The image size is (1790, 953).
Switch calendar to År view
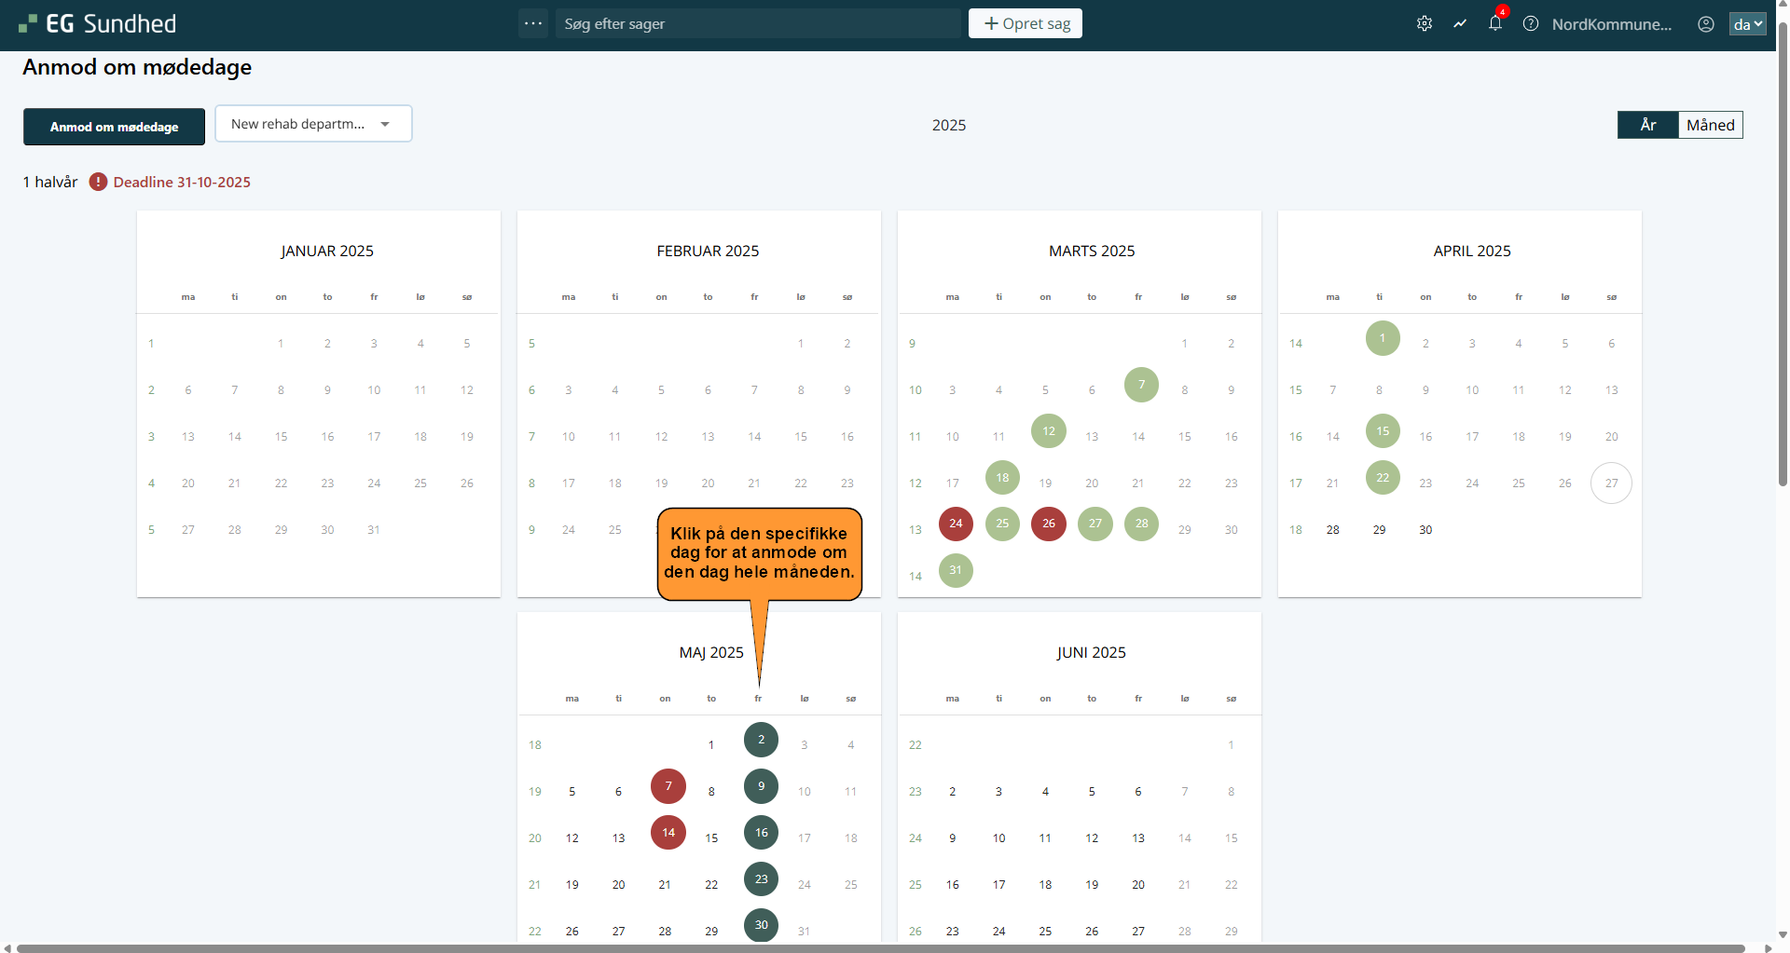point(1647,125)
